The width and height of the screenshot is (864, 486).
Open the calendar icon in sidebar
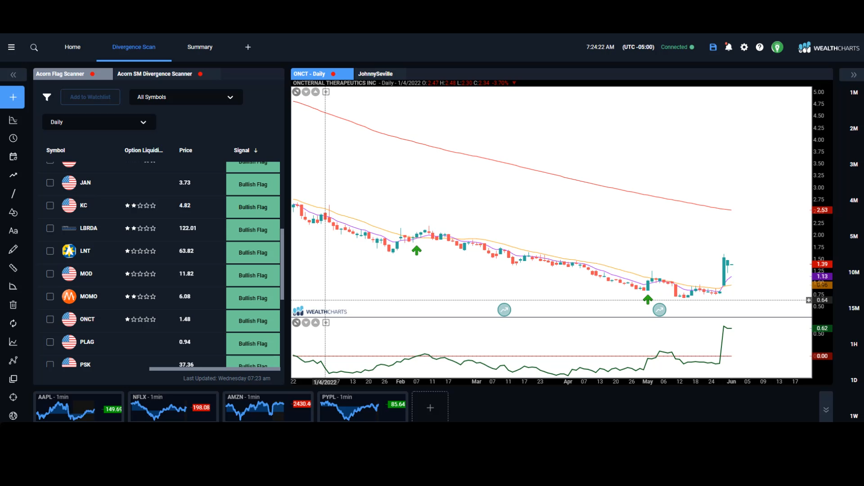[13, 157]
